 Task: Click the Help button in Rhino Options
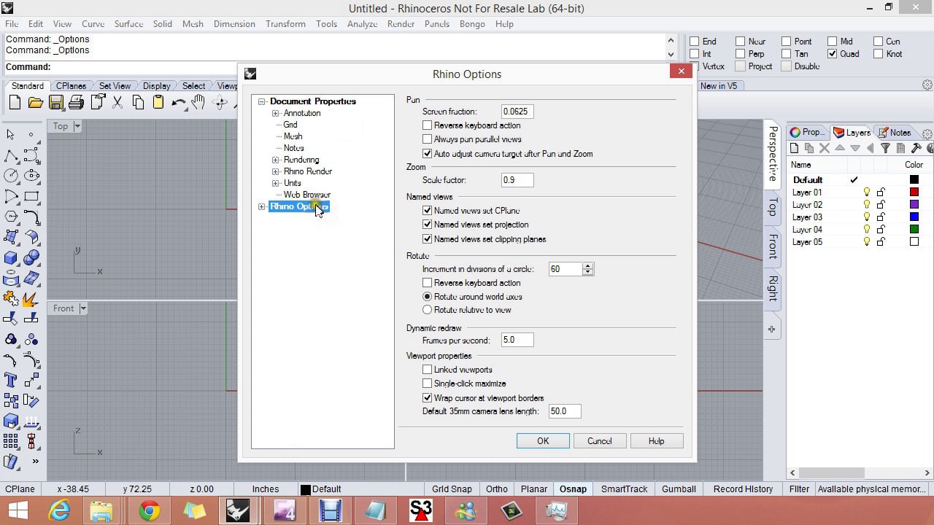[656, 441]
